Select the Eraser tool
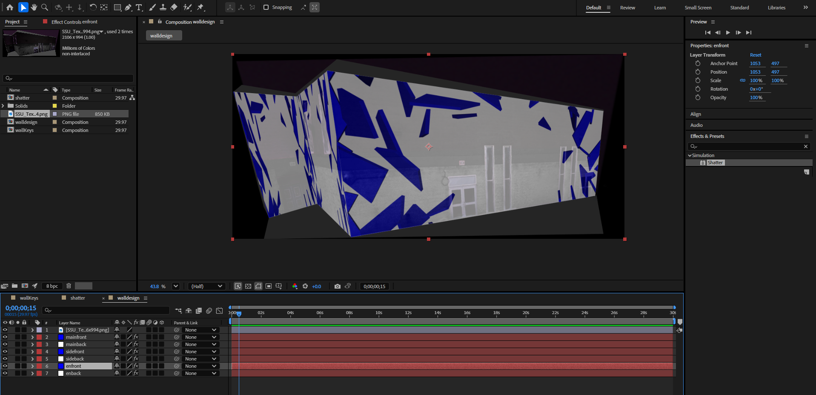 point(174,7)
